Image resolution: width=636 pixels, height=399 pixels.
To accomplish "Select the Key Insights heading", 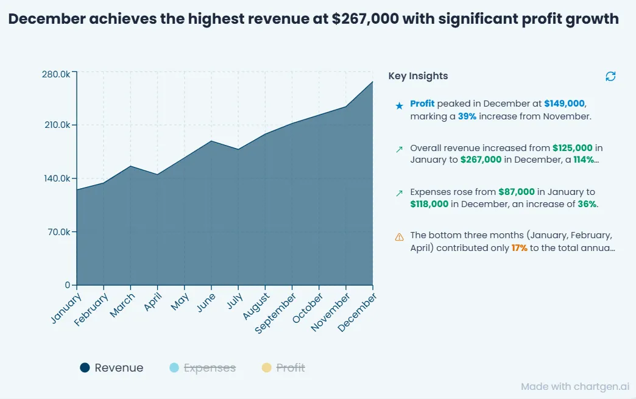I will click(418, 76).
